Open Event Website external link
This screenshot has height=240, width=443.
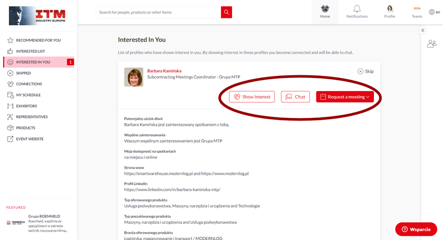[30, 139]
